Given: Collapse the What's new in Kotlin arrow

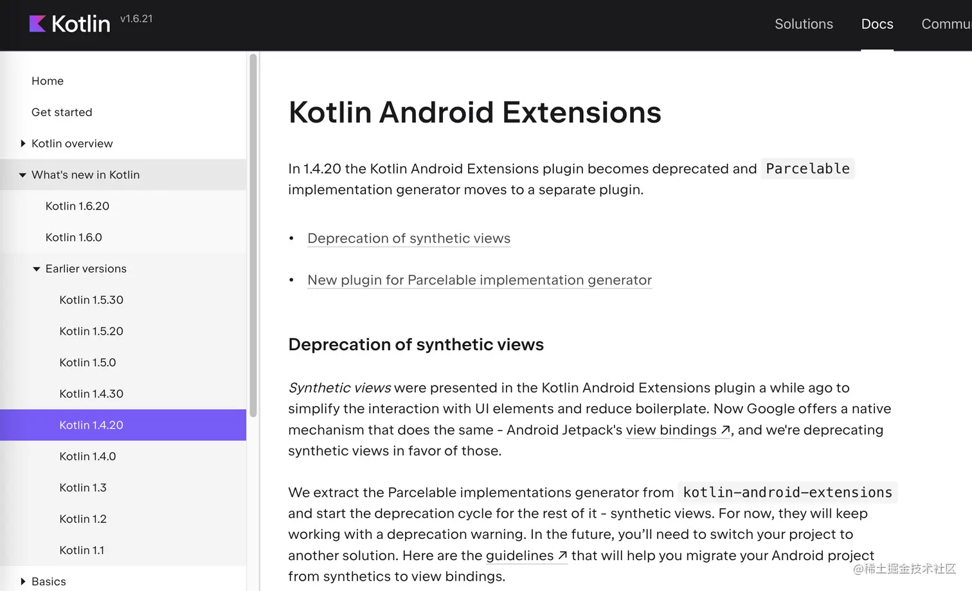Looking at the screenshot, I should click(22, 175).
